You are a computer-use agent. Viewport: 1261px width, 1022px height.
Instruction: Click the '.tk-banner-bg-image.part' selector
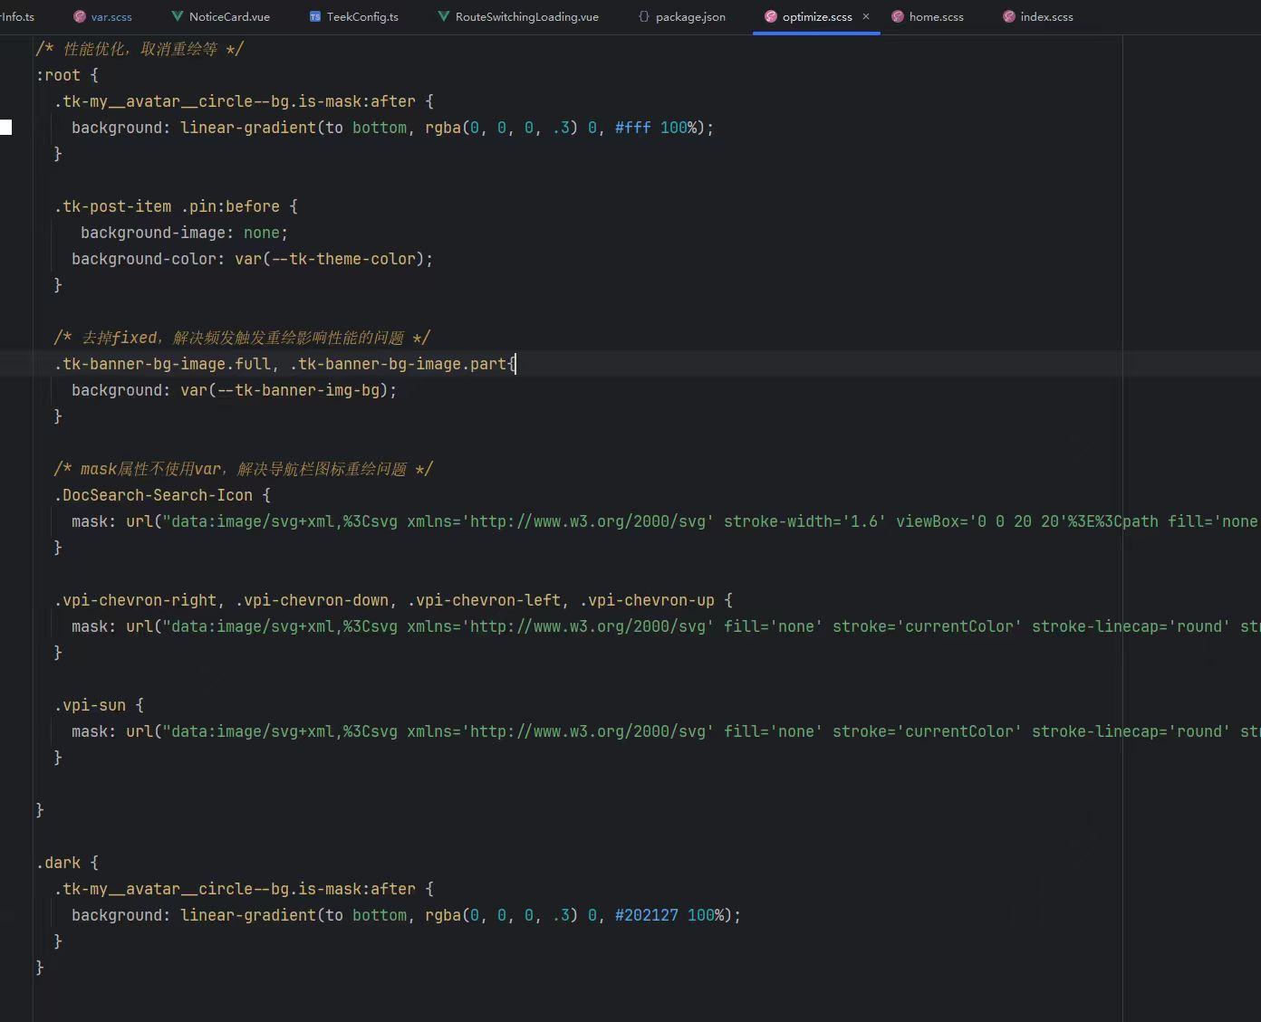click(x=398, y=364)
